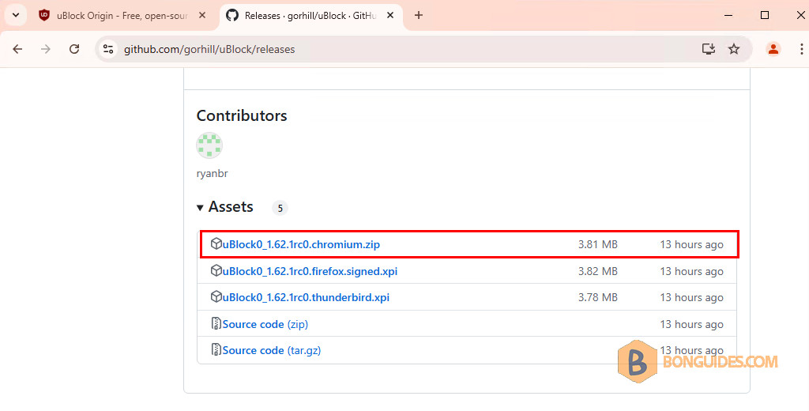Download Source code (zip)

(x=265, y=324)
